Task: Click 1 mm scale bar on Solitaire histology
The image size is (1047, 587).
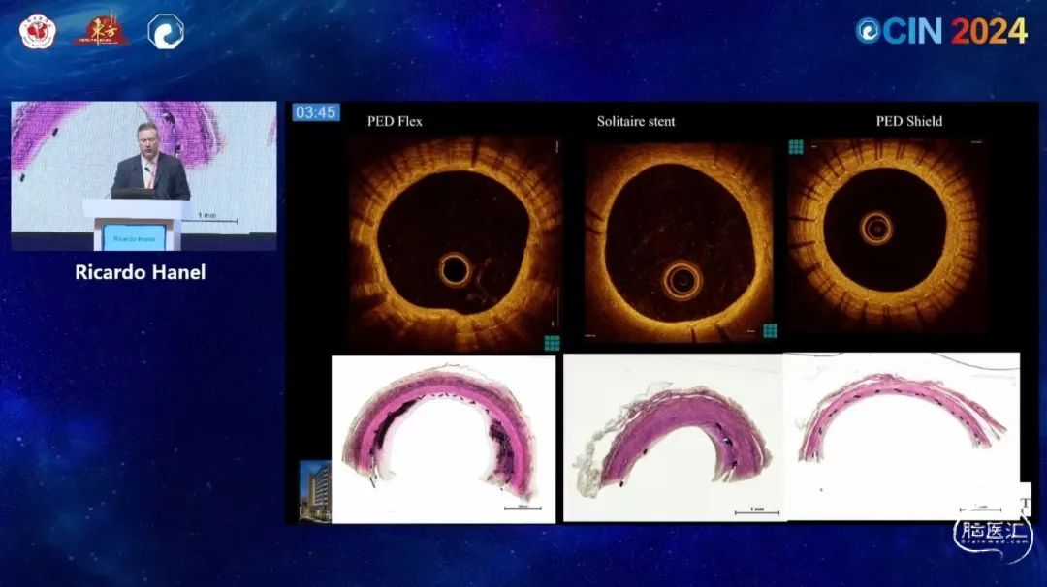Action: [756, 510]
